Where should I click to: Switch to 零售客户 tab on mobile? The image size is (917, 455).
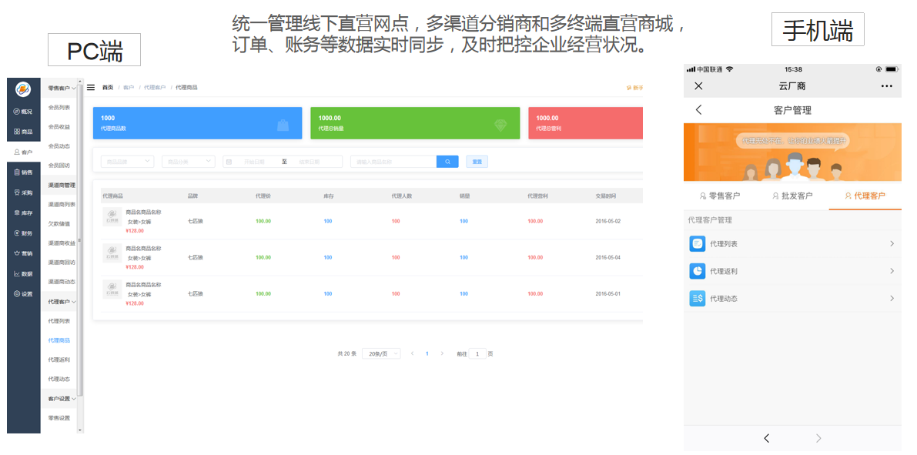point(719,196)
